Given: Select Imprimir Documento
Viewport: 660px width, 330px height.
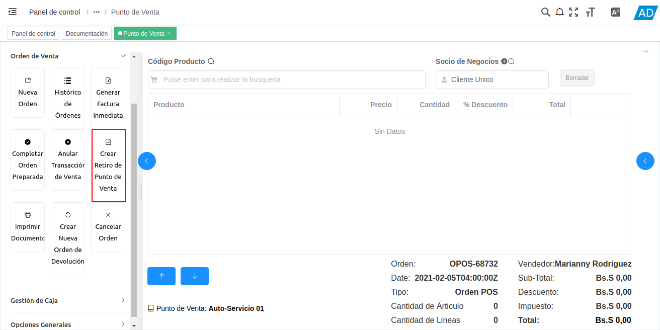Looking at the screenshot, I should click(28, 226).
